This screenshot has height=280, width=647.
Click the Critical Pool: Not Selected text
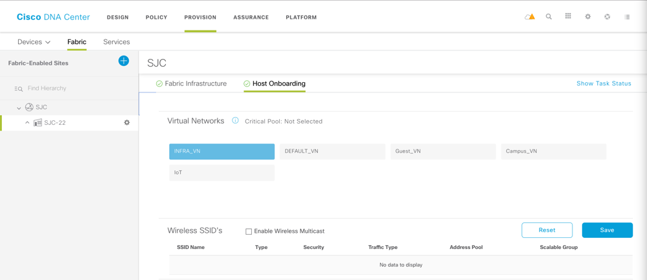tap(284, 122)
